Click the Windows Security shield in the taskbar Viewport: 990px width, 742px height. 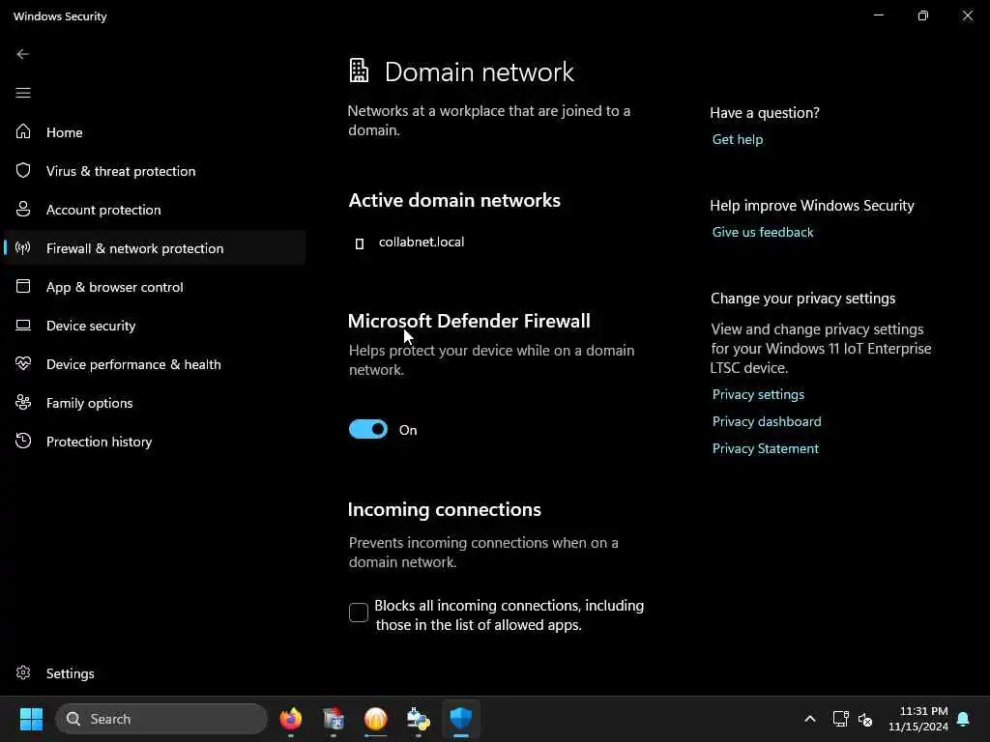click(x=461, y=719)
